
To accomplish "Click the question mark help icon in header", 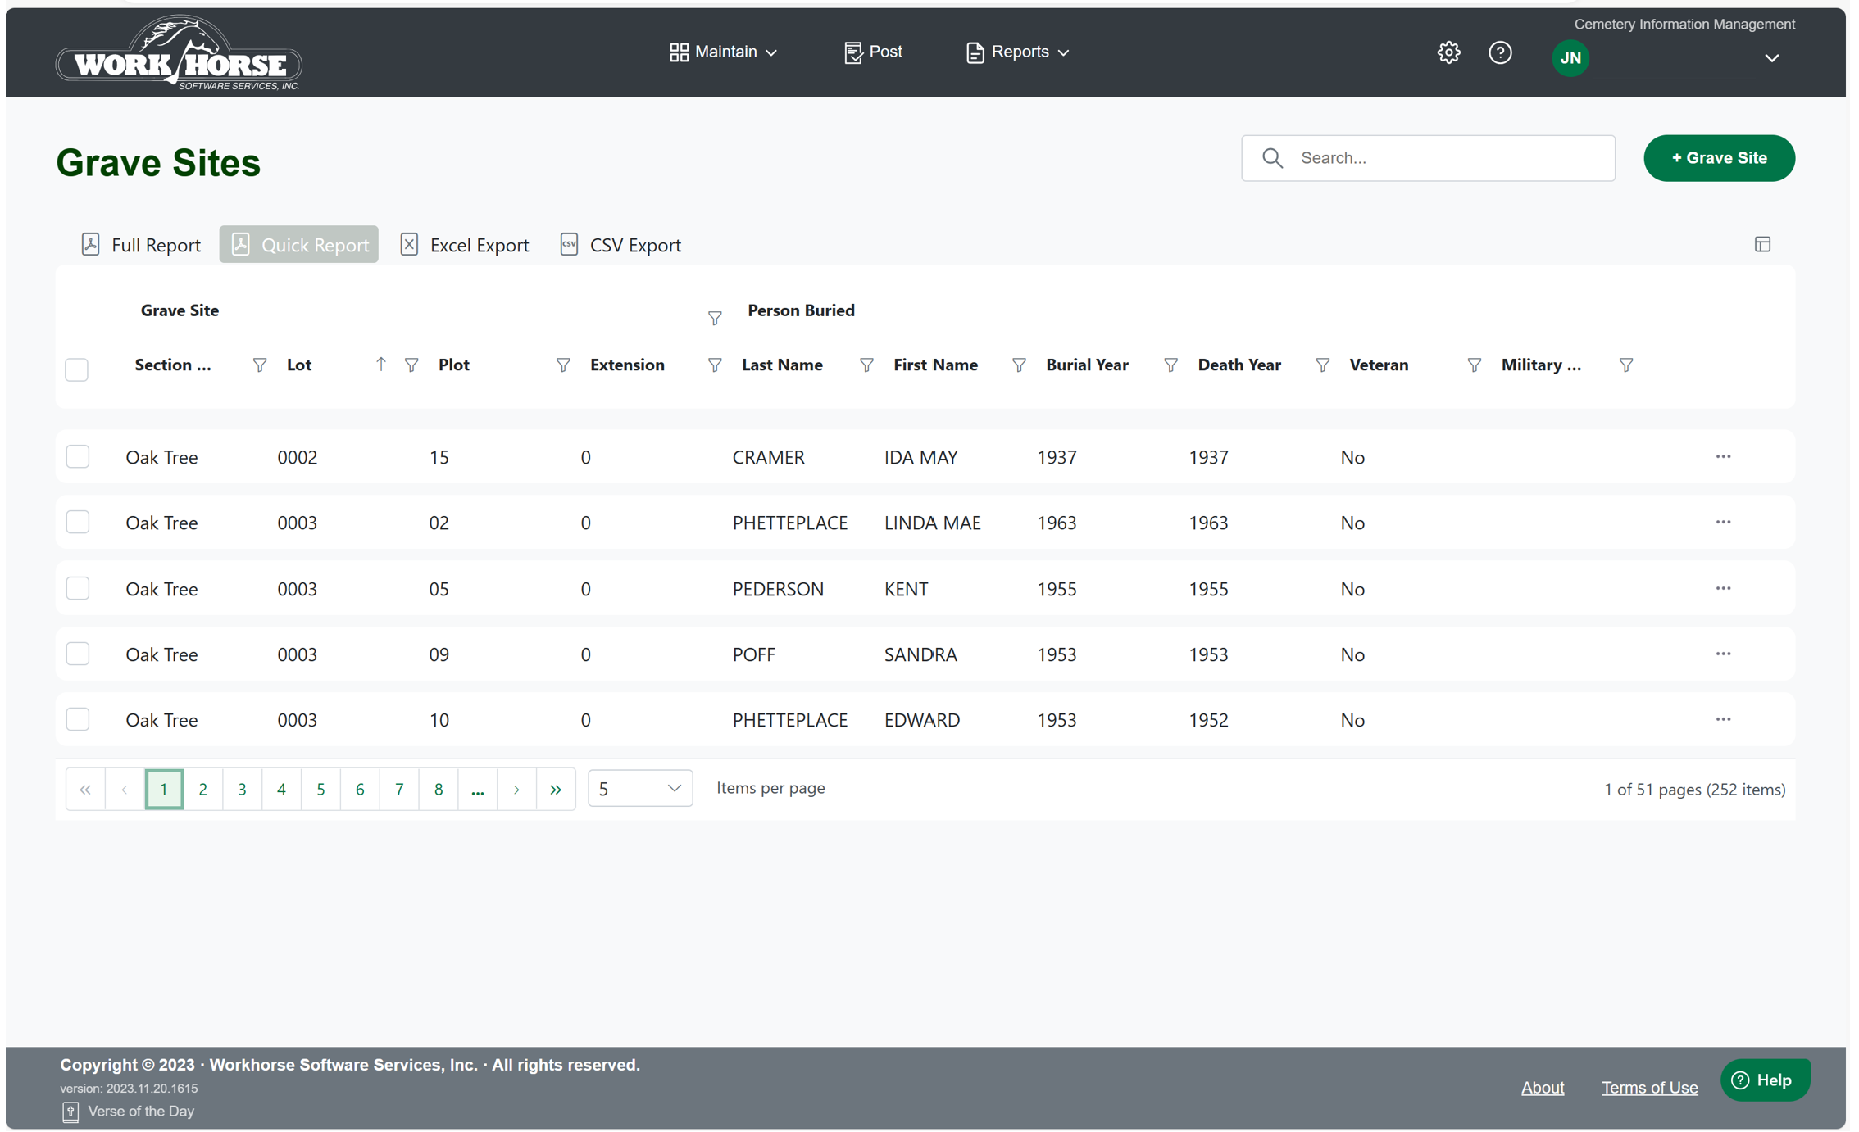I will pyautogui.click(x=1500, y=52).
